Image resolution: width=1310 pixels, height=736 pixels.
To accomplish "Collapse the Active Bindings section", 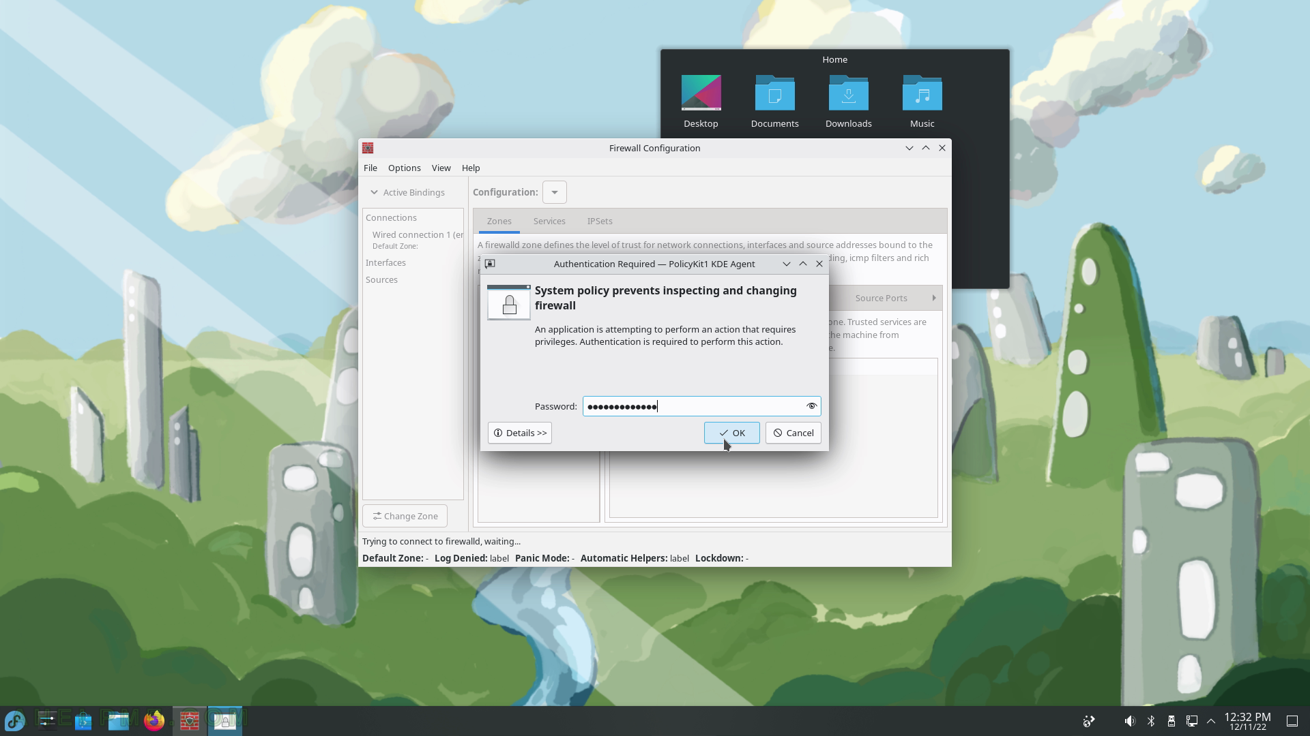I will [x=407, y=192].
